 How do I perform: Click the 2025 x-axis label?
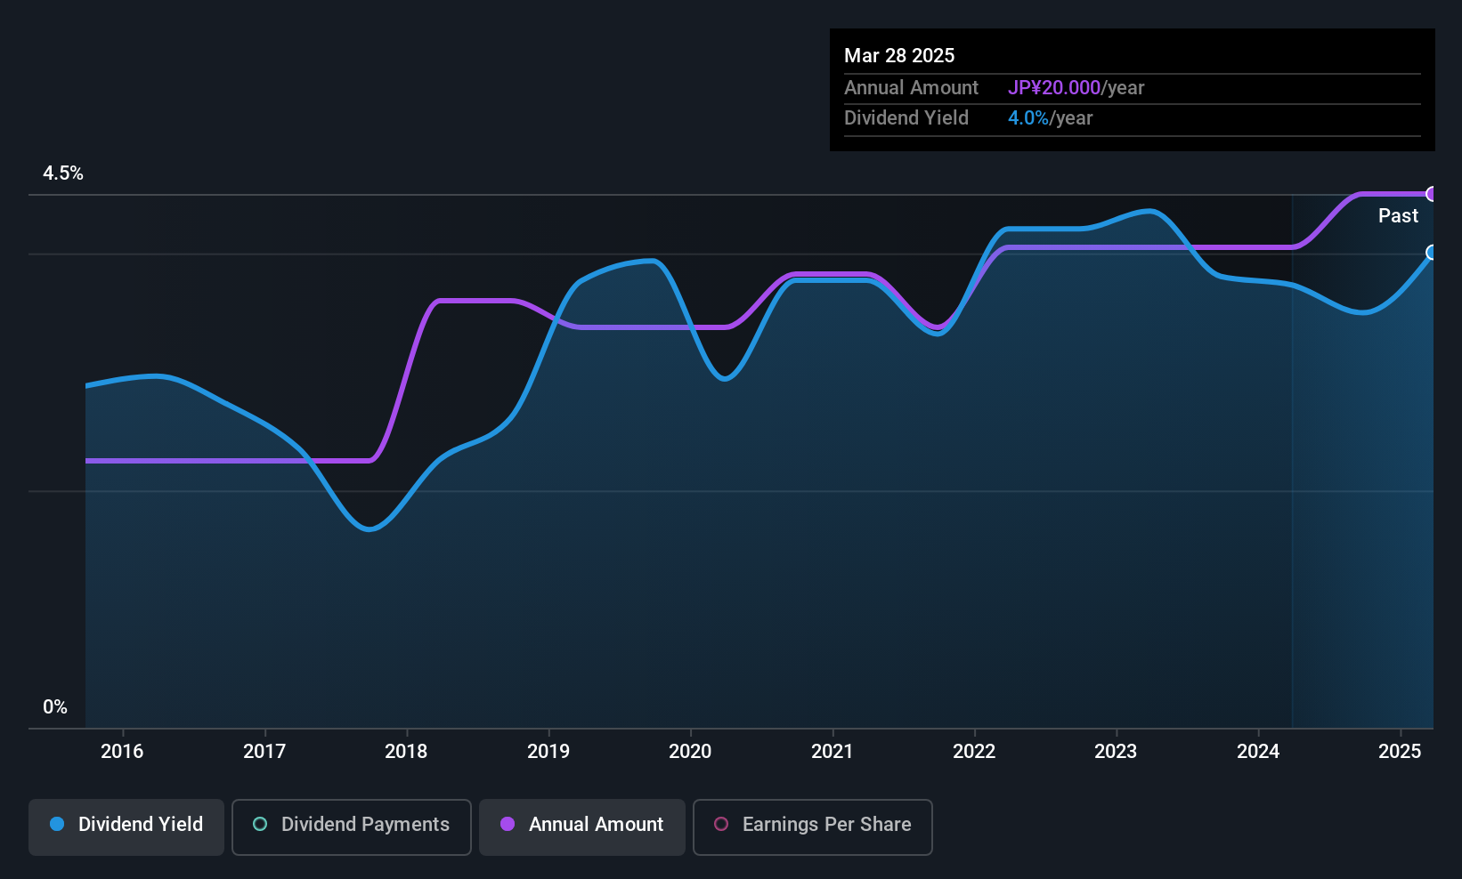point(1400,751)
